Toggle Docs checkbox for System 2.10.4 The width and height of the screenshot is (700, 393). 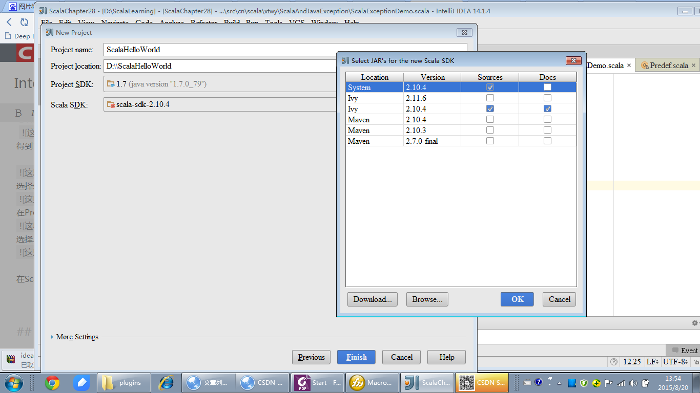click(548, 88)
